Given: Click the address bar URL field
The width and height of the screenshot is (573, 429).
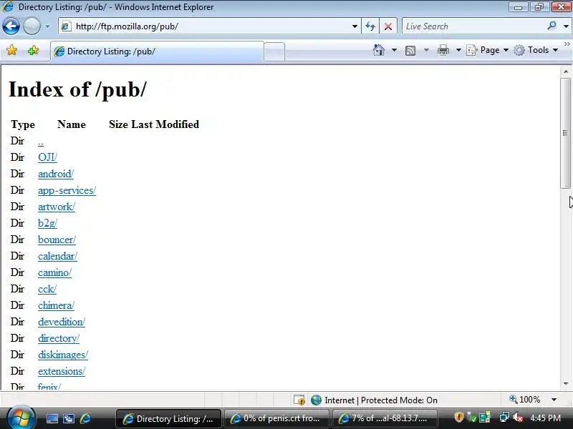Looking at the screenshot, I should pyautogui.click(x=208, y=26).
